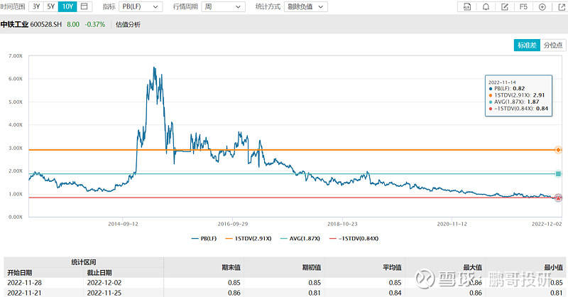Screen dimensions: 568x297
Task: Click the 2014-09-12 axis date label
Action: 123,224
